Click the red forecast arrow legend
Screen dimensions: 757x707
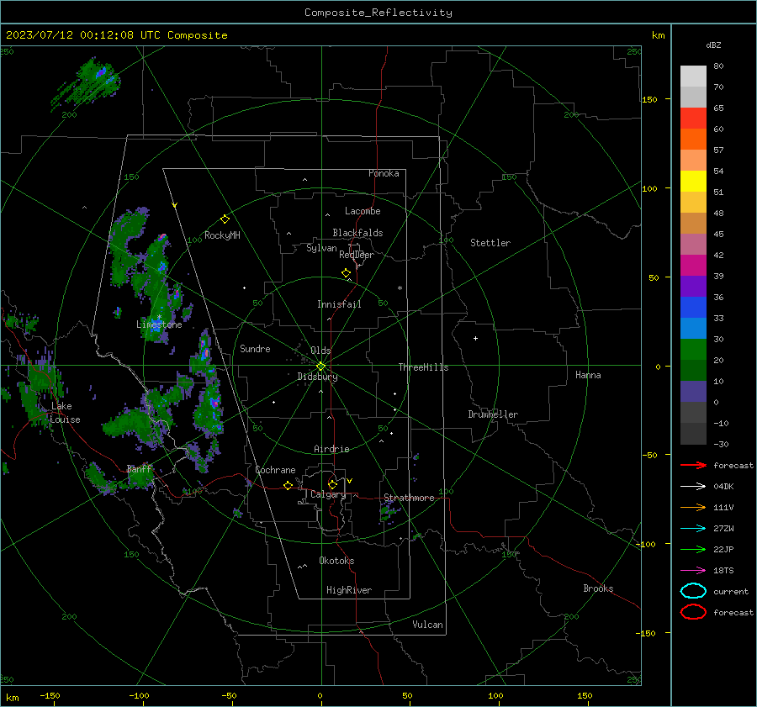tap(693, 465)
